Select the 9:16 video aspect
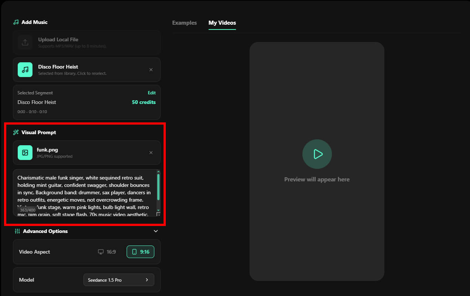Screen dimensions: 470x296 pyautogui.click(x=140, y=252)
